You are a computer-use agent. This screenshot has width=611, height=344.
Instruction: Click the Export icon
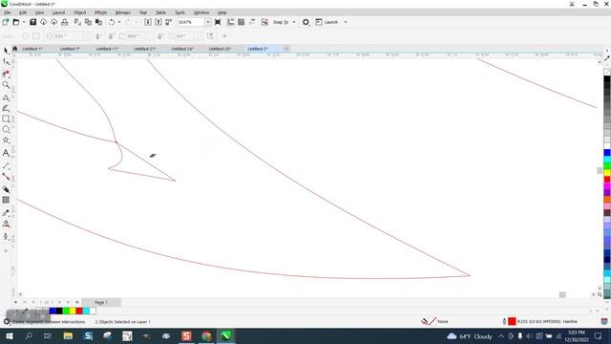[158, 22]
